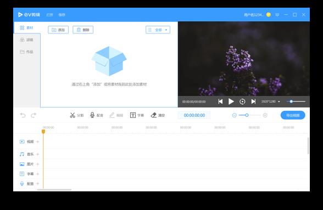The image size is (323, 210).
Task: Jump to next frame in preview
Action: tap(253, 101)
